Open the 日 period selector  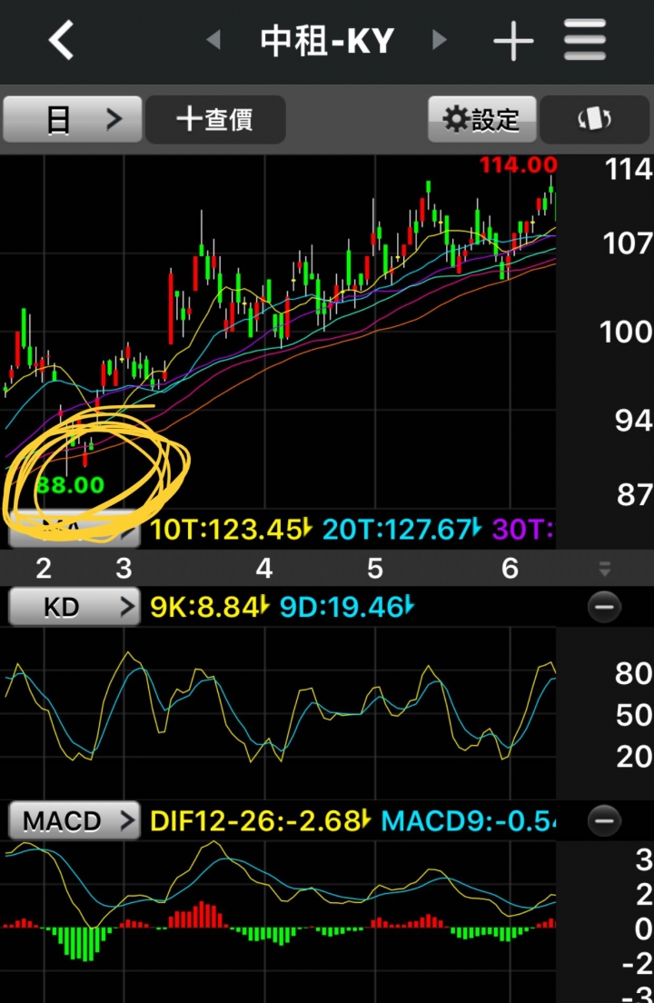click(73, 119)
